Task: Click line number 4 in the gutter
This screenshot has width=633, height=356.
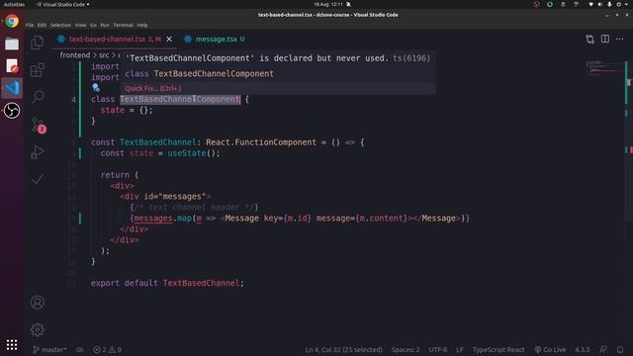Action: pos(73,99)
